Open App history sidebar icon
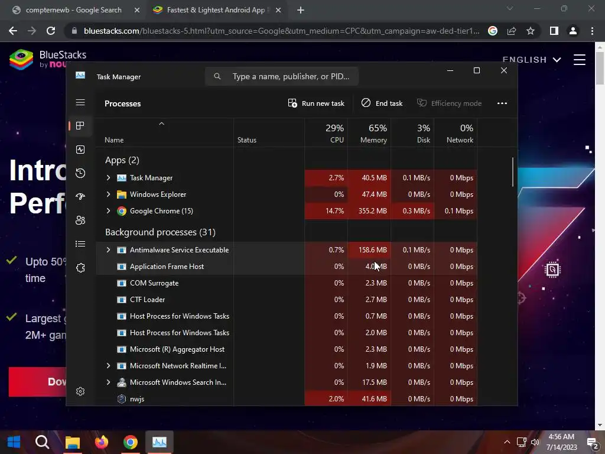Image resolution: width=605 pixels, height=454 pixels. click(80, 173)
